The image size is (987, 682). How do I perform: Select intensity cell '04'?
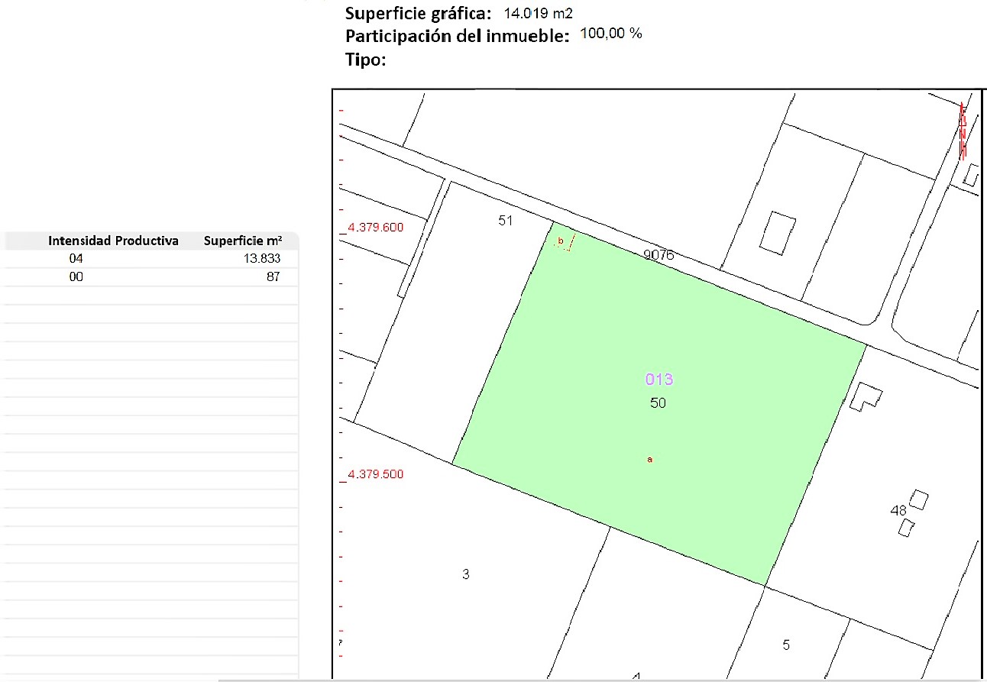(76, 259)
